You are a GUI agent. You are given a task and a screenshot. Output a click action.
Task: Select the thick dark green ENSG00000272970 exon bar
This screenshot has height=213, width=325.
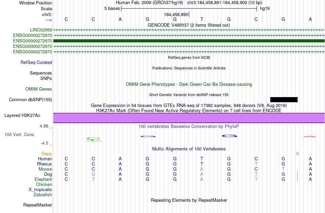[189, 41]
